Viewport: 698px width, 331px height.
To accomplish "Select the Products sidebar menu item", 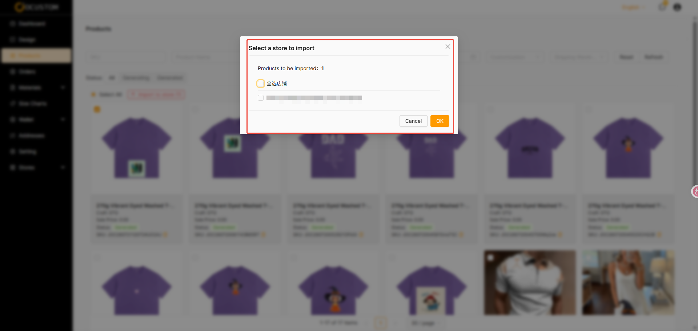I will click(36, 56).
